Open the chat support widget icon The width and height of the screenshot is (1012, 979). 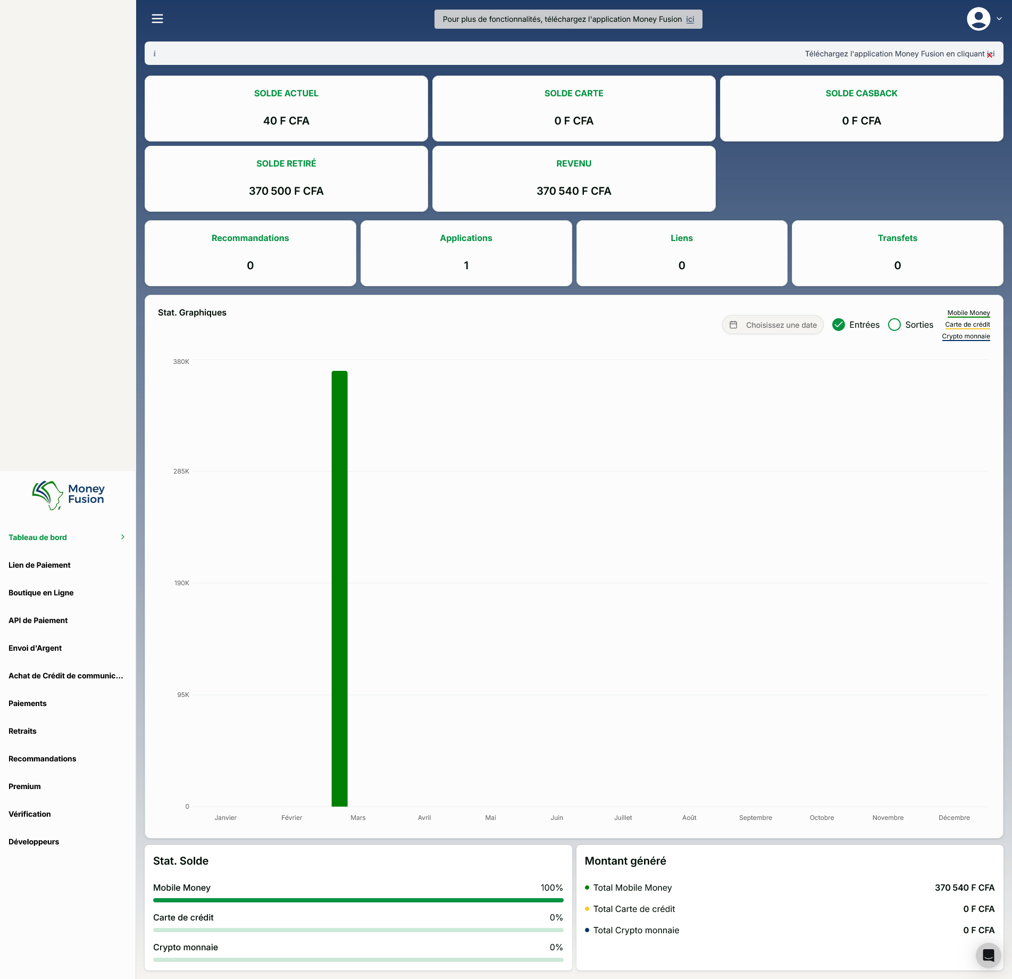click(x=988, y=955)
